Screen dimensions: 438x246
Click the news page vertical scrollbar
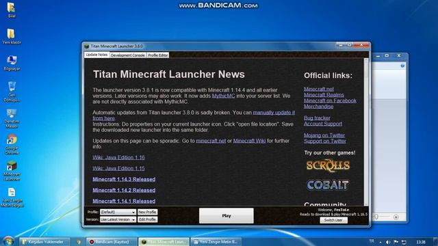coord(366,132)
